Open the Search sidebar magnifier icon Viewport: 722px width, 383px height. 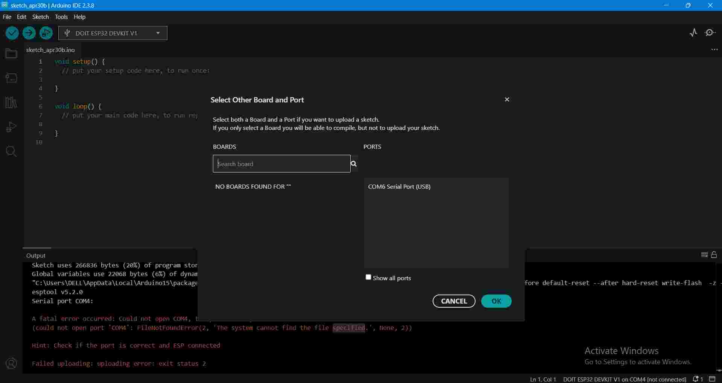pos(11,151)
